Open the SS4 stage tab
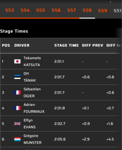This screenshot has width=122, height=150. click(x=25, y=10)
